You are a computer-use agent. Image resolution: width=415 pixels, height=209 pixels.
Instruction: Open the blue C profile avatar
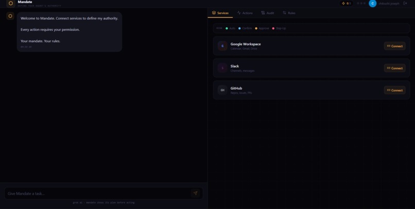(x=373, y=4)
